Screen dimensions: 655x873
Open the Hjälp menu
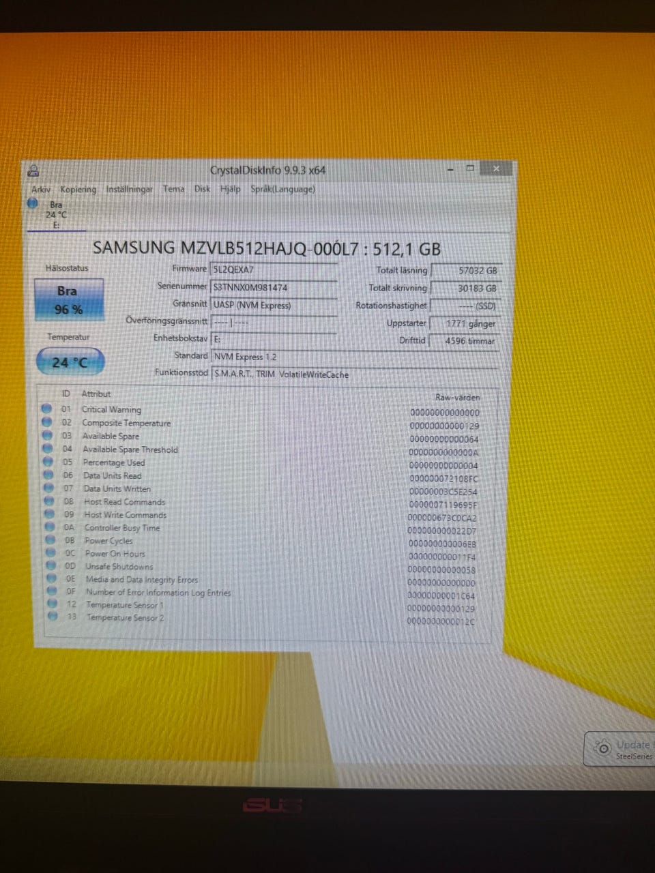pos(230,189)
